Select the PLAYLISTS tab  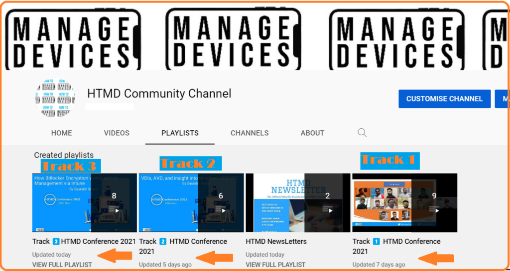(x=180, y=133)
